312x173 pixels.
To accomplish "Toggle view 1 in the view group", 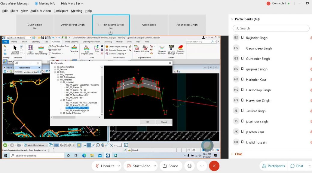I will point(55,145).
